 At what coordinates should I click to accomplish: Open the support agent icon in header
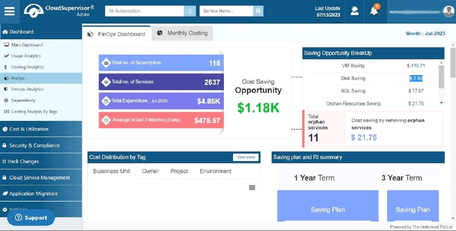click(x=355, y=11)
